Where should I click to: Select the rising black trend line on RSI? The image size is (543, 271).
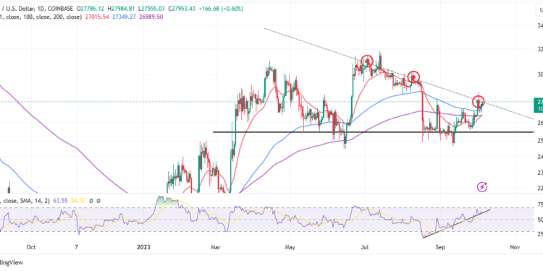pos(457,223)
